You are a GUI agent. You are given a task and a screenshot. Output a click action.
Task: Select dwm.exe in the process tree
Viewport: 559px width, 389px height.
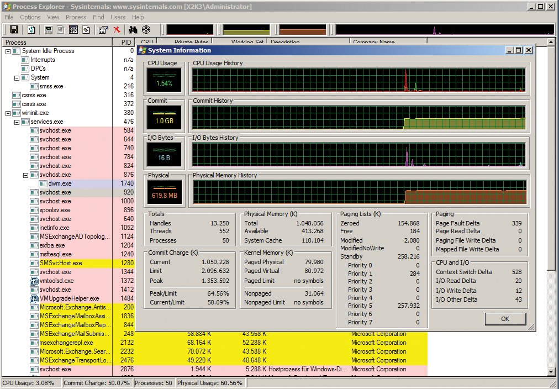61,183
